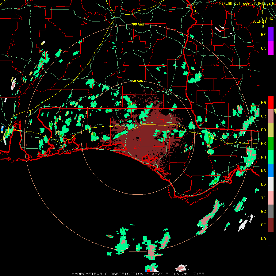The width and height of the screenshot is (276, 276).
Task: Click the BI brown legend swatch
Action: coord(271,225)
